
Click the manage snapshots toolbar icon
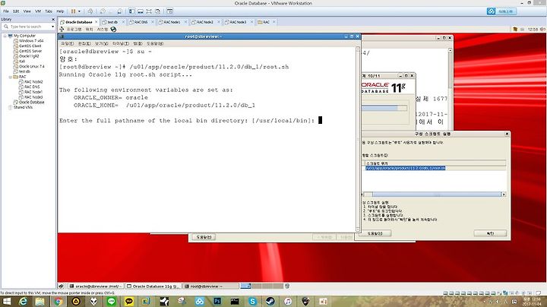click(120, 11)
